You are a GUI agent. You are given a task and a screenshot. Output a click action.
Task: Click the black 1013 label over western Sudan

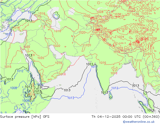point(10,79)
